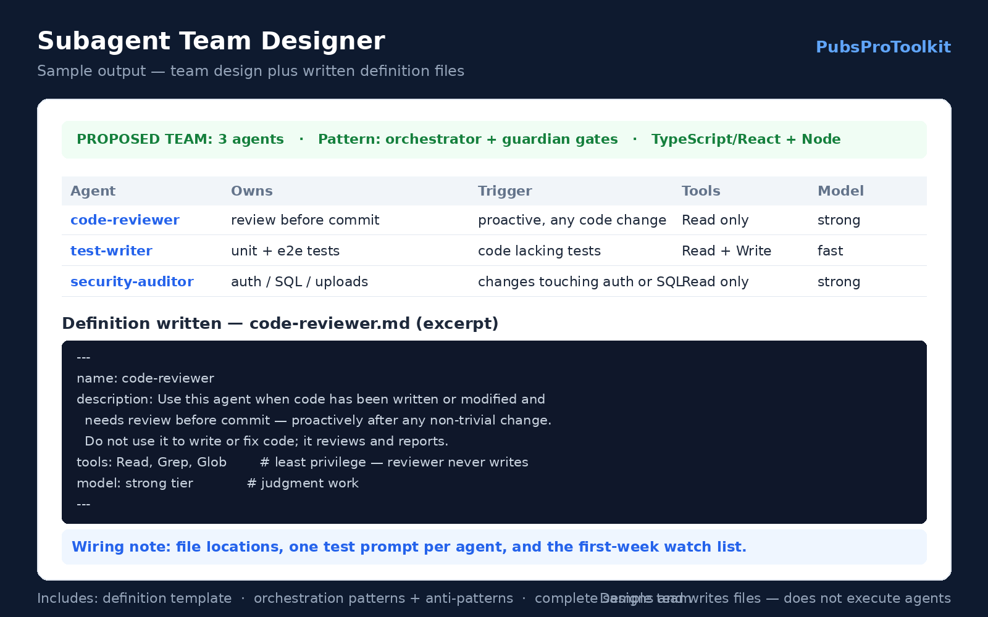
Task: Click the 'description: Use this agent' code line
Action: pos(311,399)
